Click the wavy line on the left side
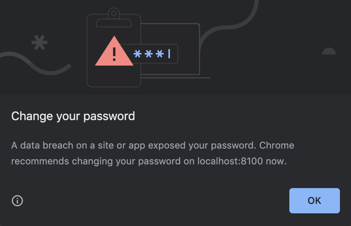 (x=36, y=64)
